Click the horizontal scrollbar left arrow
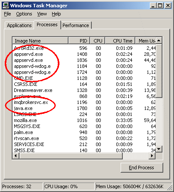Viewport: 174px width, 192px height. [x=16, y=155]
